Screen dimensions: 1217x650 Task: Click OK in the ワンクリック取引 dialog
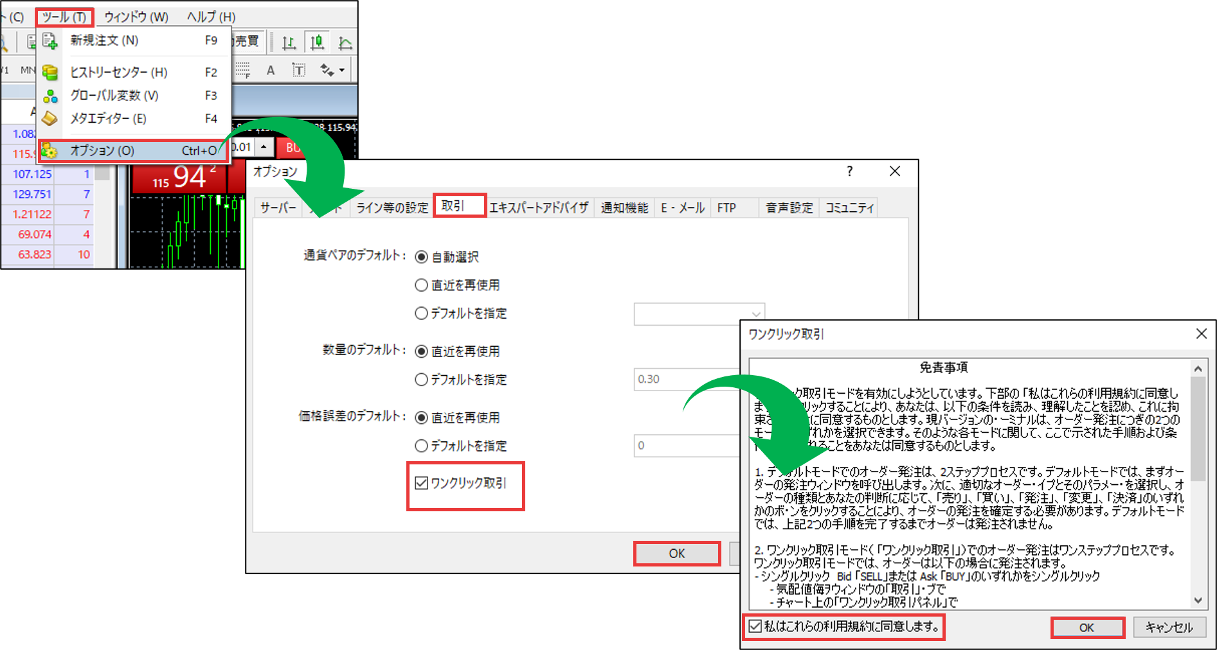[1087, 628]
